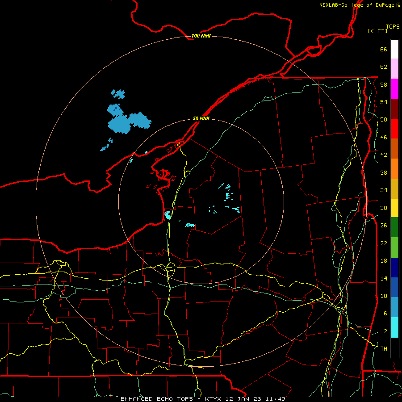Click the dark green legend swatch
This screenshot has height=402, width=402.
394,227
